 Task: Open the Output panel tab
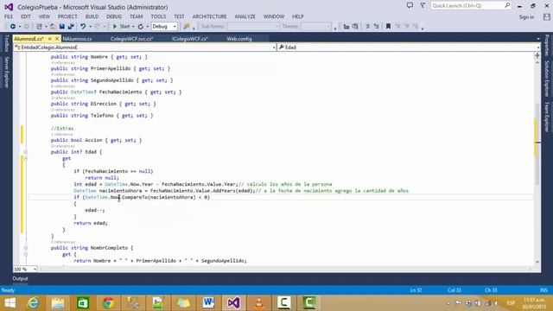coord(20,278)
